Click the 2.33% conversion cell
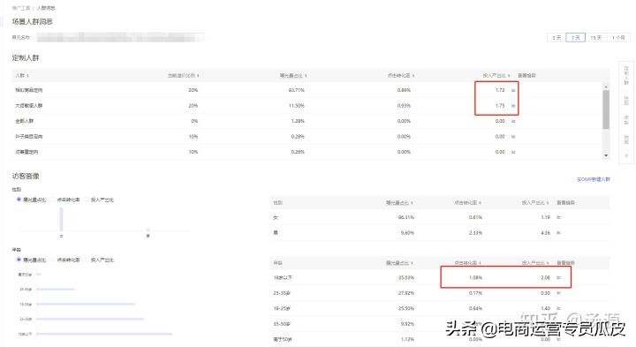636x347 pixels. (475, 233)
